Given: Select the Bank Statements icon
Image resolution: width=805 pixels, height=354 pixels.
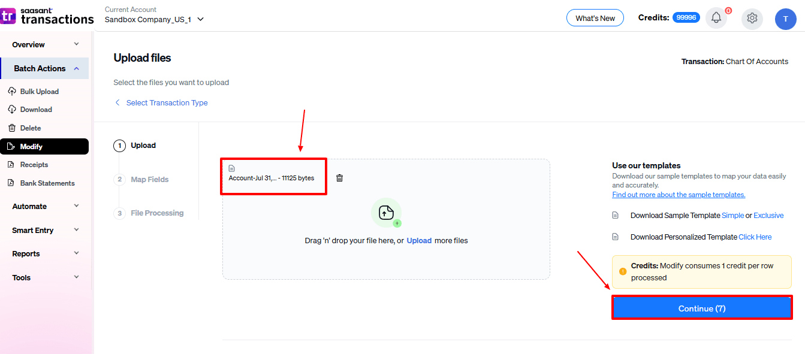Looking at the screenshot, I should pyautogui.click(x=12, y=183).
